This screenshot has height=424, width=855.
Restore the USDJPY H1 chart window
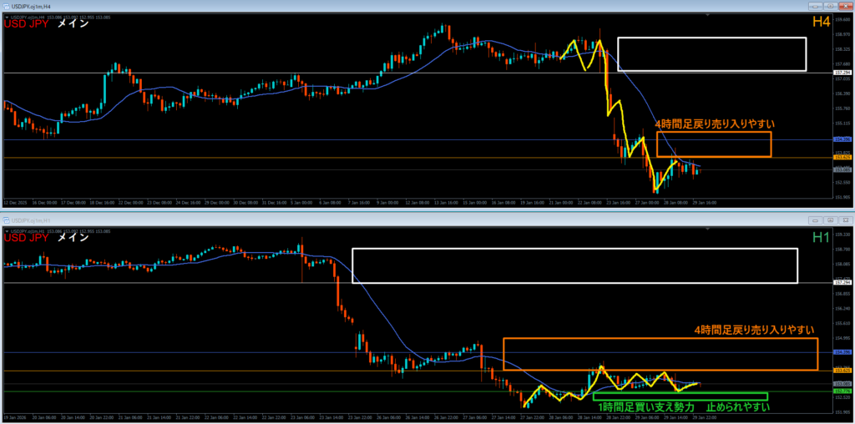(831, 220)
